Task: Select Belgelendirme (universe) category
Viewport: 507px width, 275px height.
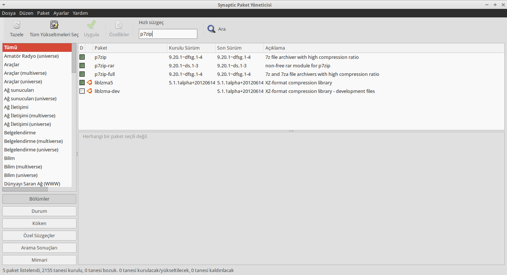Action: [x=37, y=150]
